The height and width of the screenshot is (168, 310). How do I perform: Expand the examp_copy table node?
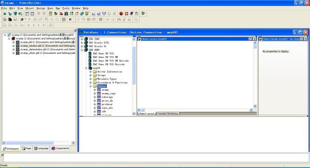(95, 93)
